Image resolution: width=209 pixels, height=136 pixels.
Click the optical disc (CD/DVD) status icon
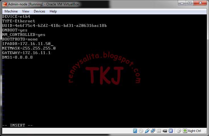[141, 131]
